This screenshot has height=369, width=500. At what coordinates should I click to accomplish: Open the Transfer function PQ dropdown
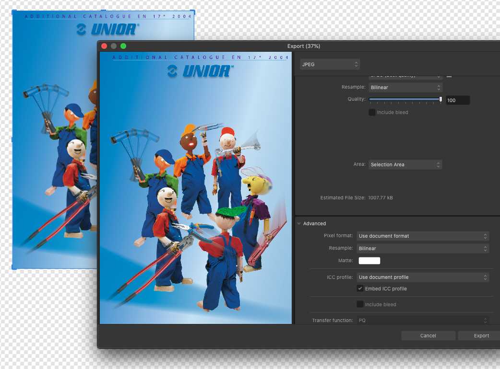click(423, 320)
